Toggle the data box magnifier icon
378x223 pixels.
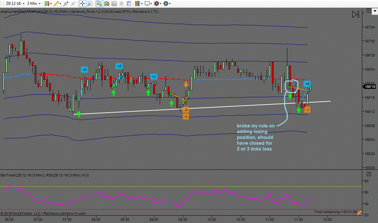tap(90, 4)
